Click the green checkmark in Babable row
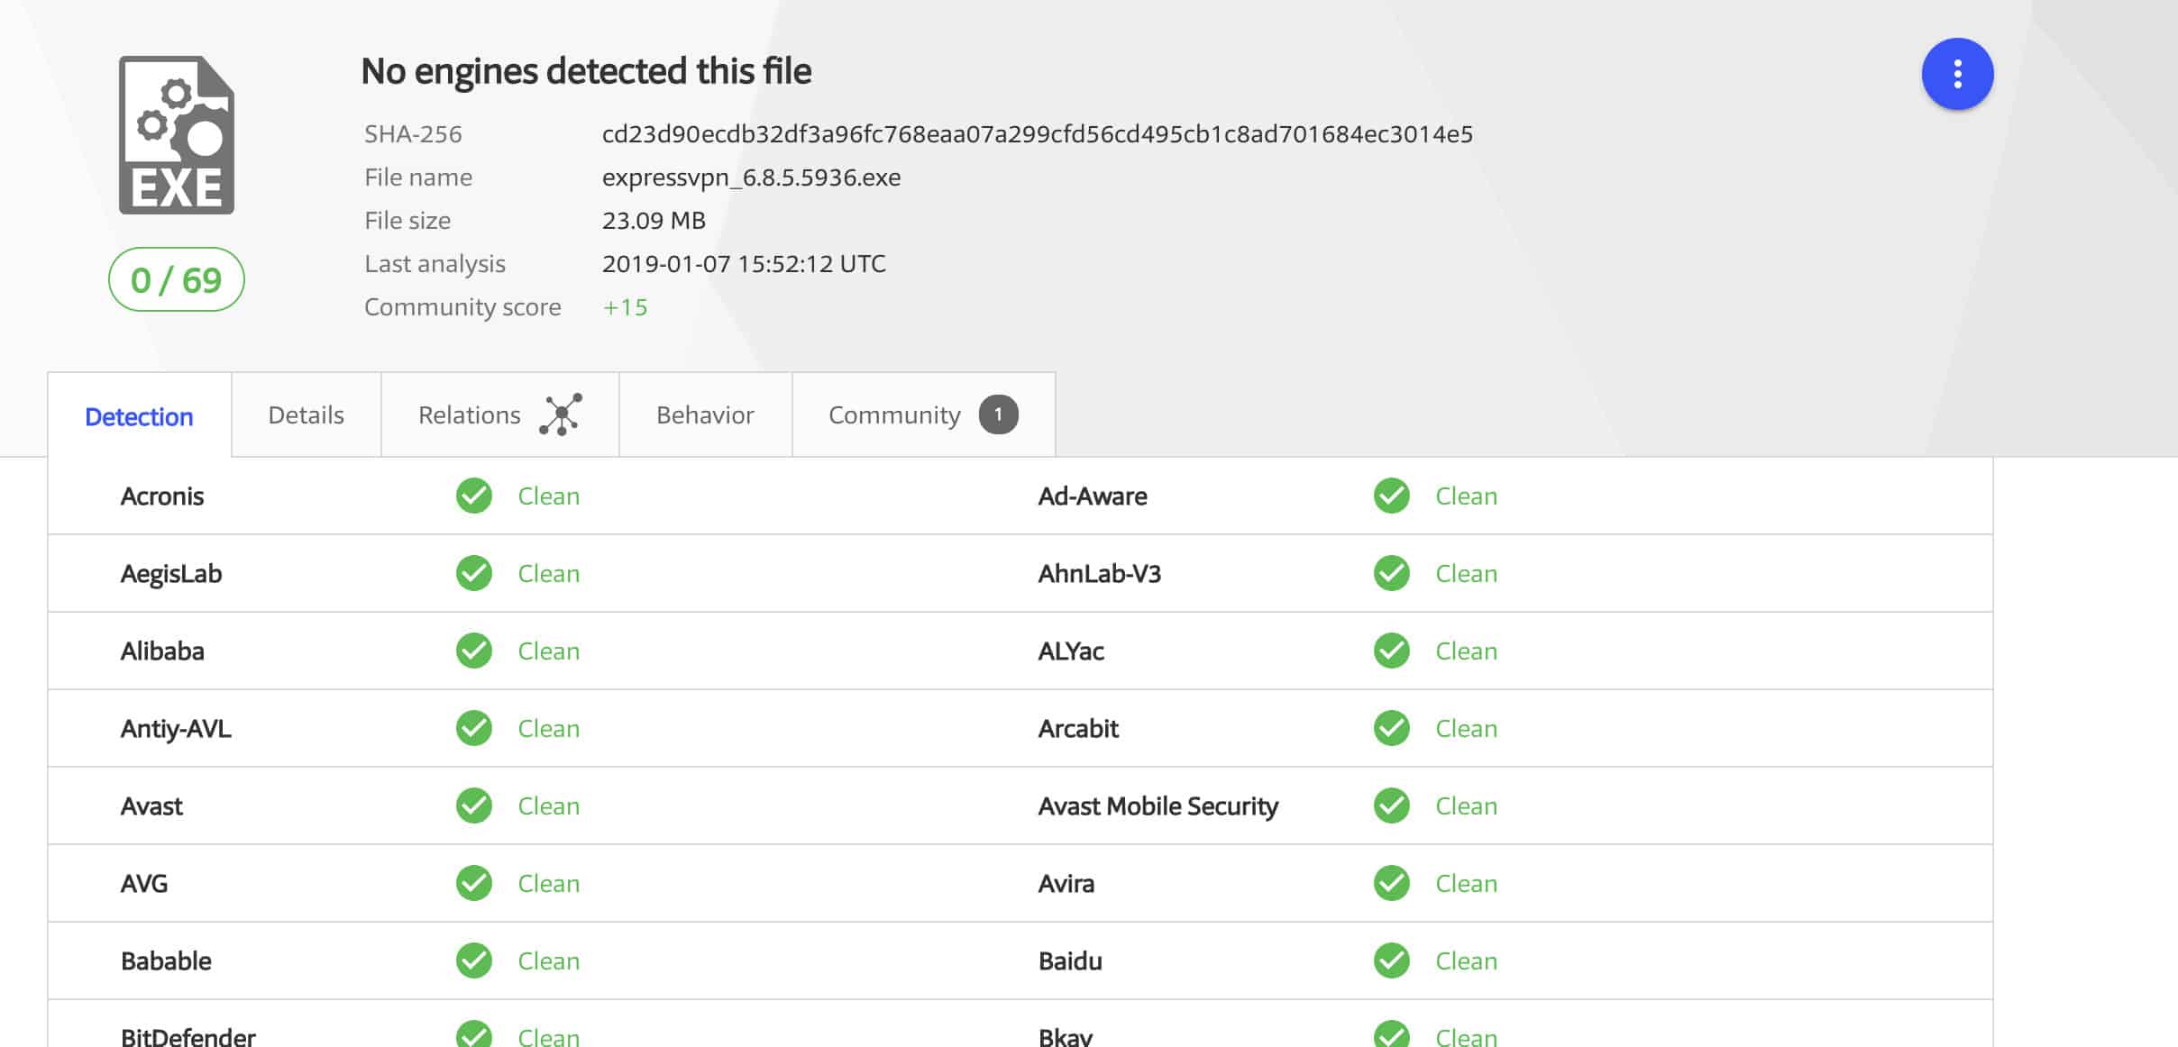This screenshot has height=1047, width=2178. (x=474, y=961)
